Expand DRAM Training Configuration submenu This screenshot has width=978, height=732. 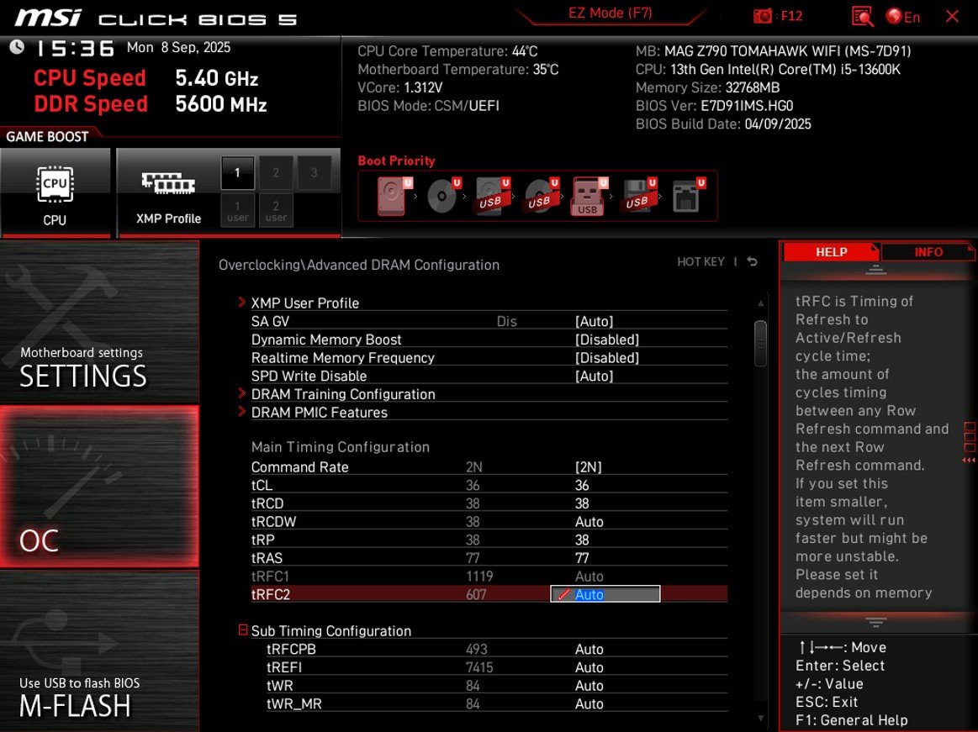click(342, 394)
